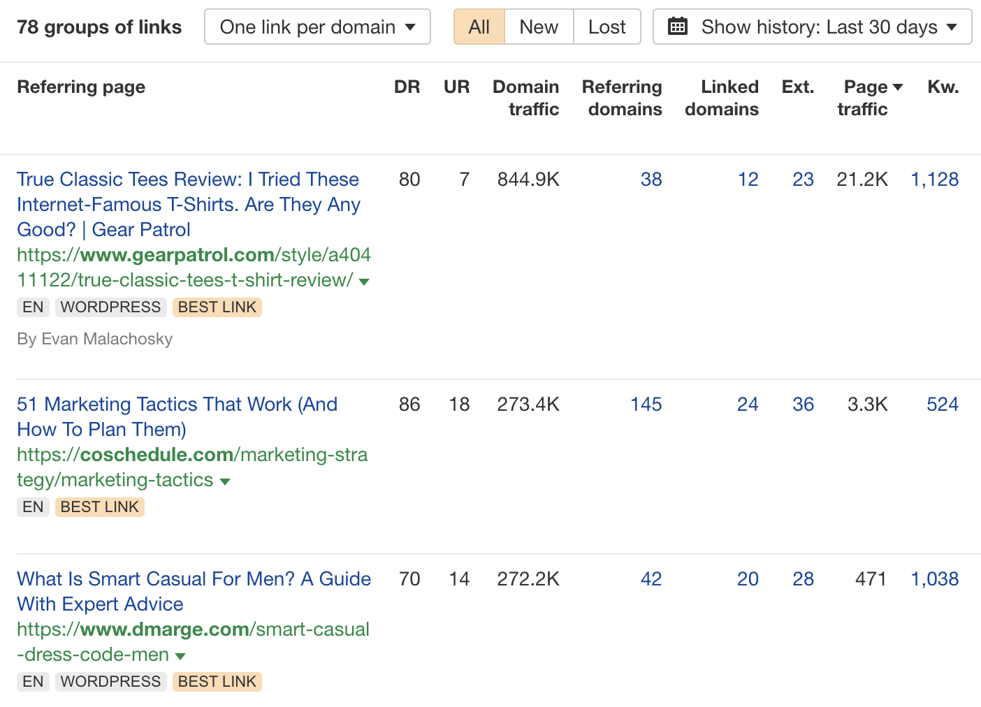Click the calendar icon in history selector
The image size is (981, 707).
(677, 27)
